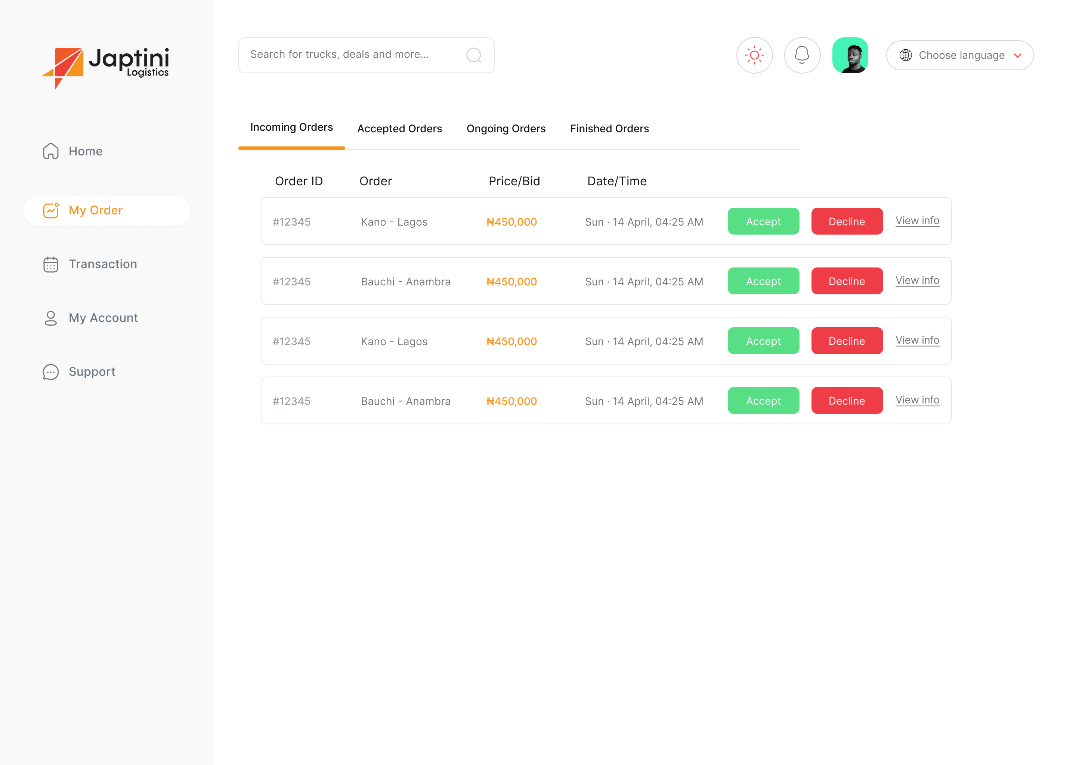The height and width of the screenshot is (765, 1076).
Task: Switch to the Finished Orders tab
Action: pos(609,128)
